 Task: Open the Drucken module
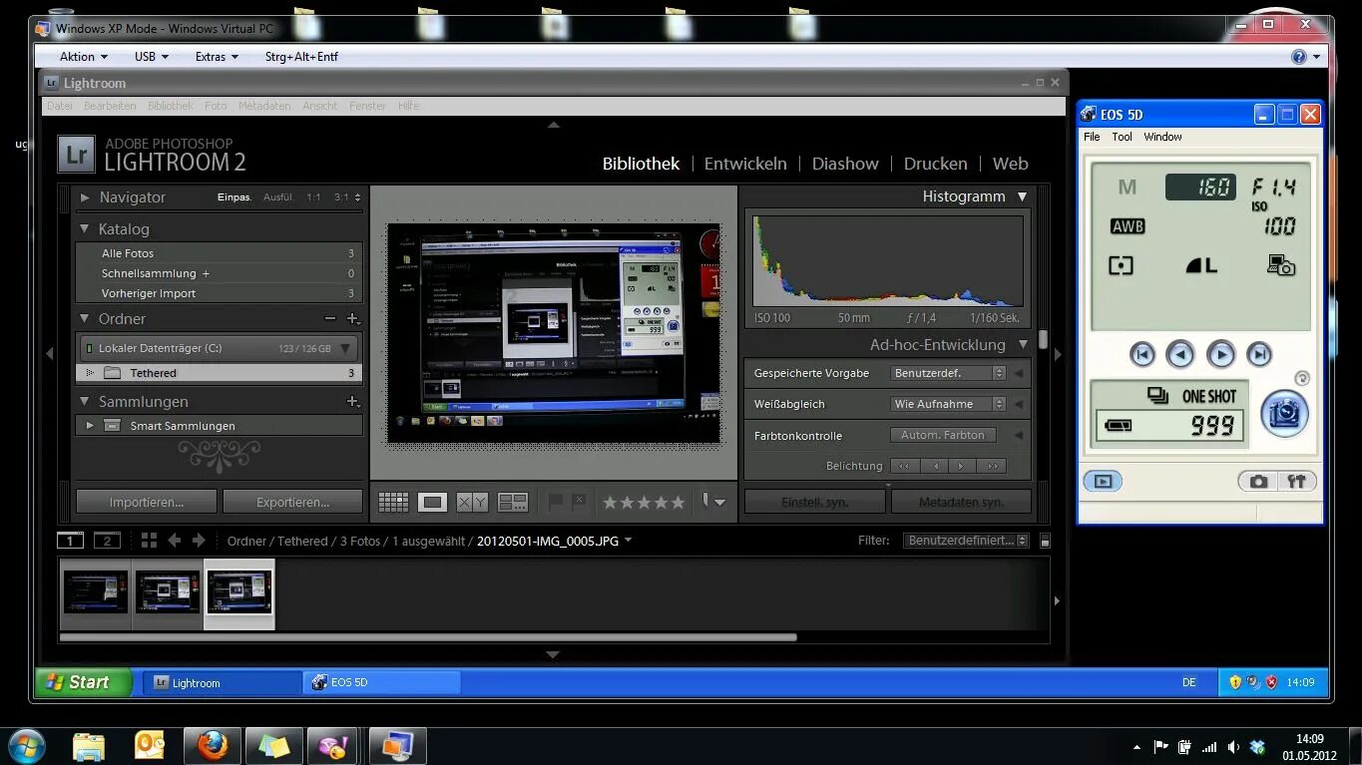[x=935, y=164]
